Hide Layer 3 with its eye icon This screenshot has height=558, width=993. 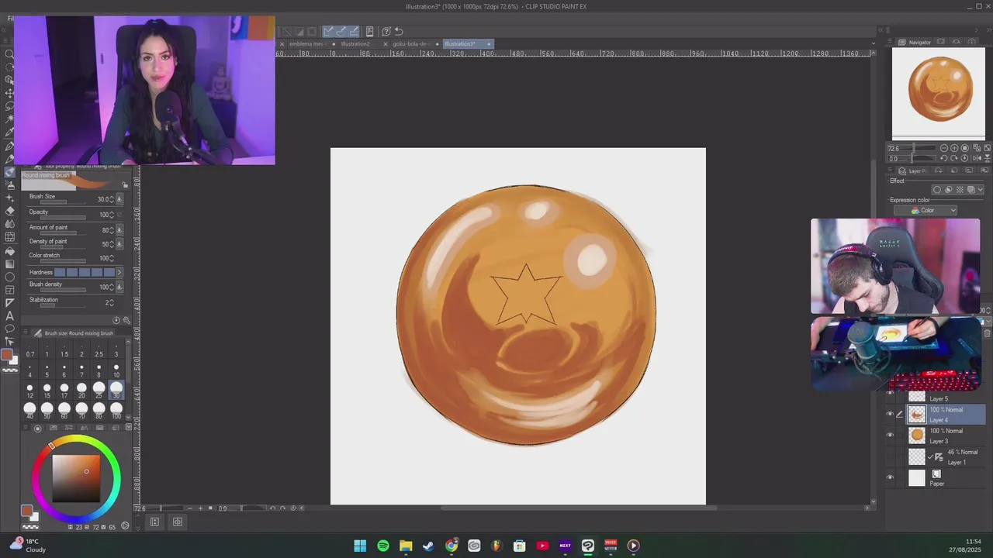pos(890,435)
